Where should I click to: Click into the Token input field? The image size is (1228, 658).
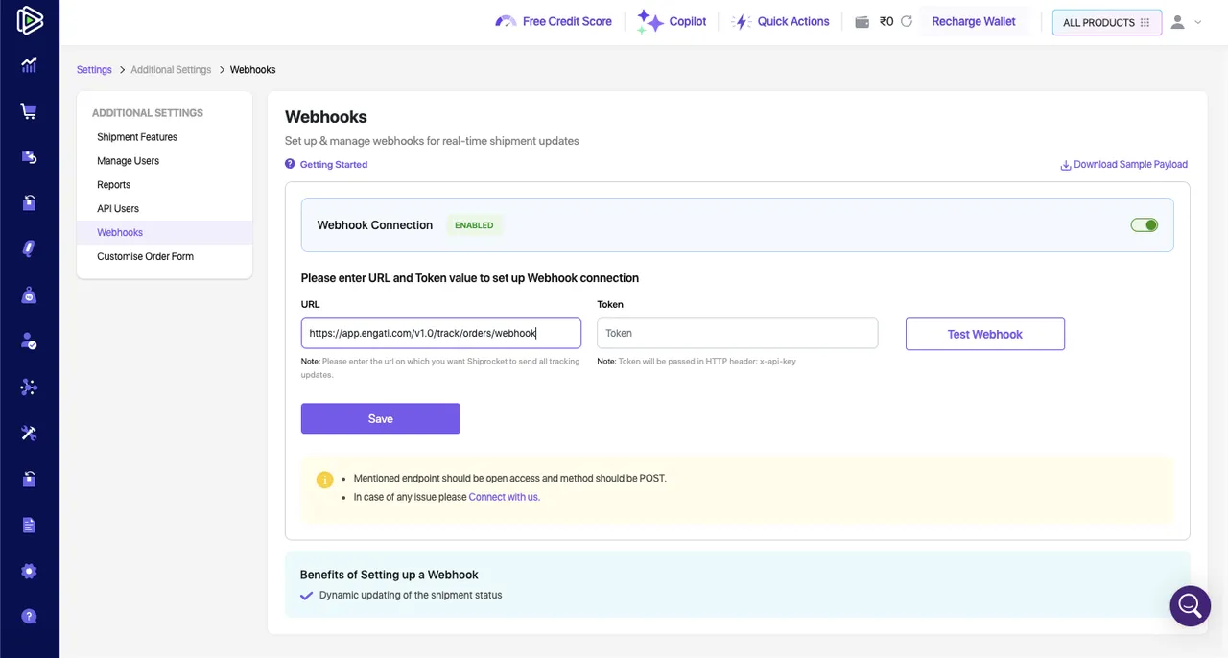pyautogui.click(x=737, y=333)
